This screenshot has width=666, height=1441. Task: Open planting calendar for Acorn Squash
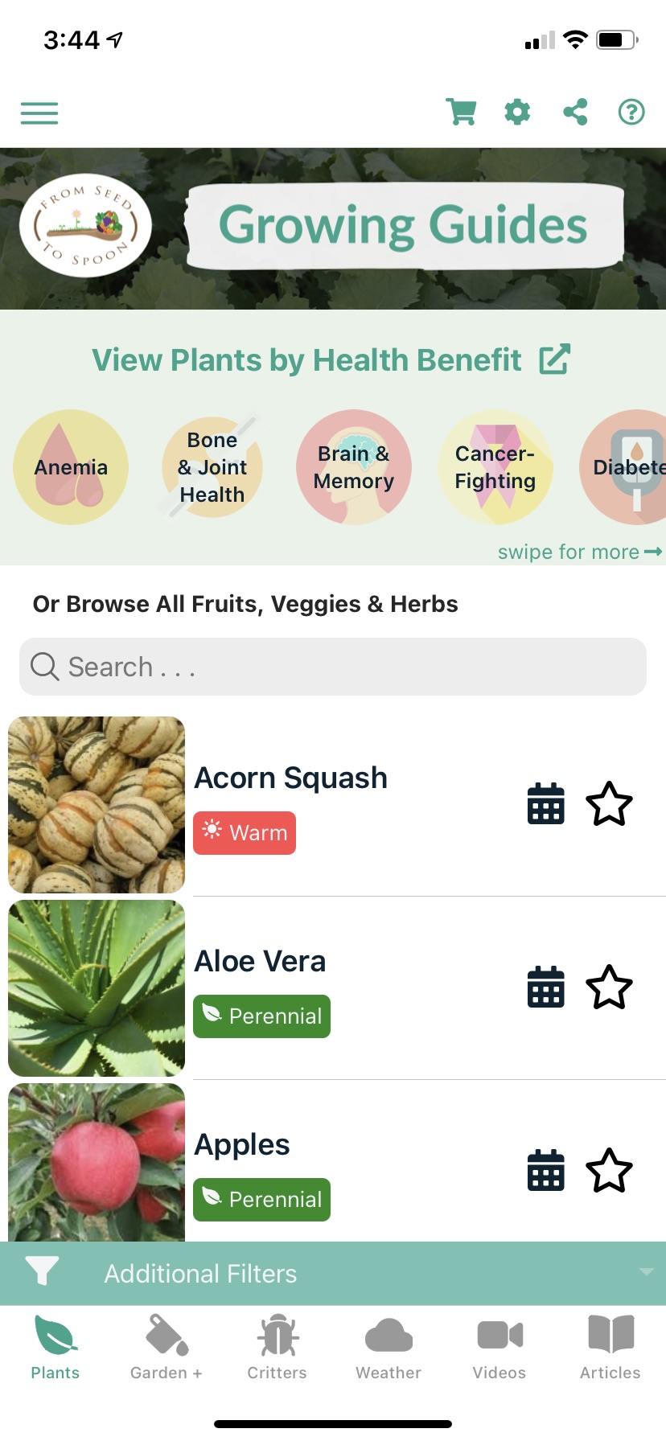click(545, 803)
